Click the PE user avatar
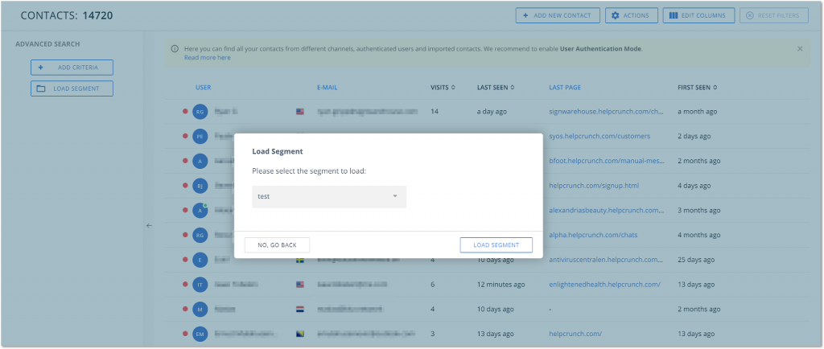Screen dimensions: 824x349 tap(200, 137)
